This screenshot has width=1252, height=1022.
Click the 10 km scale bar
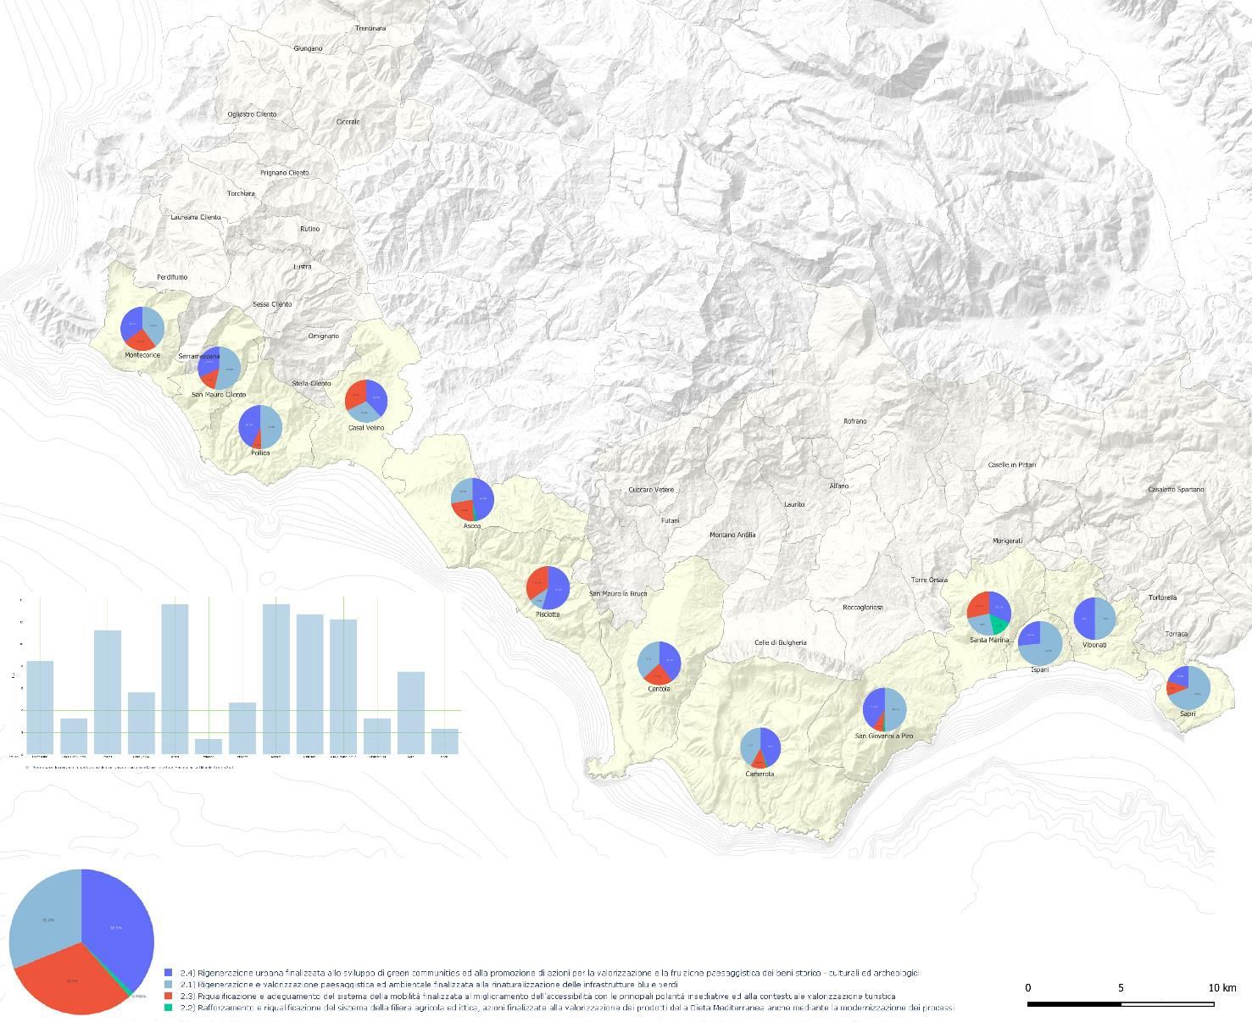1121,1004
